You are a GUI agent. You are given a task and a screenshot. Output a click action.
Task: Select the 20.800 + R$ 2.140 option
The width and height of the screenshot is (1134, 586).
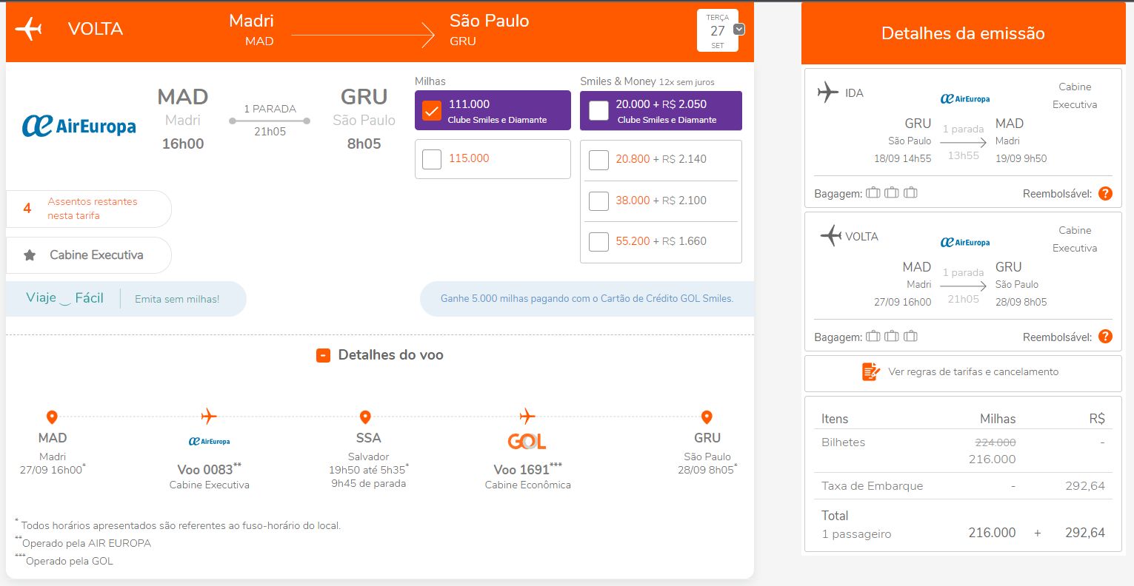coord(598,160)
